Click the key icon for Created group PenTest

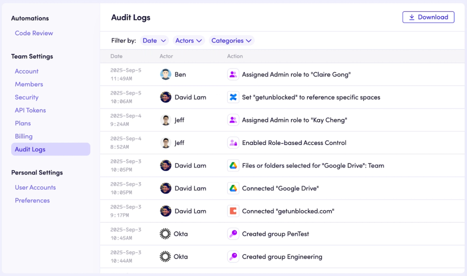(x=233, y=234)
